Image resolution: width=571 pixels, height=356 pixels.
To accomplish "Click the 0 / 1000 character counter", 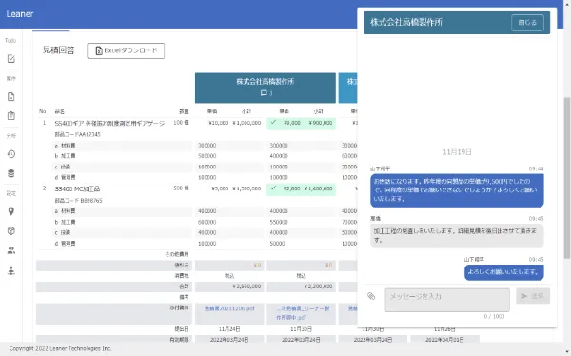I will click(x=494, y=316).
